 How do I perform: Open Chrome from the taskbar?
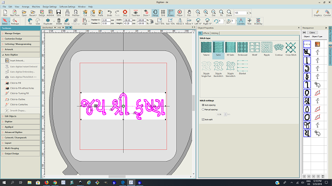pos(55,182)
